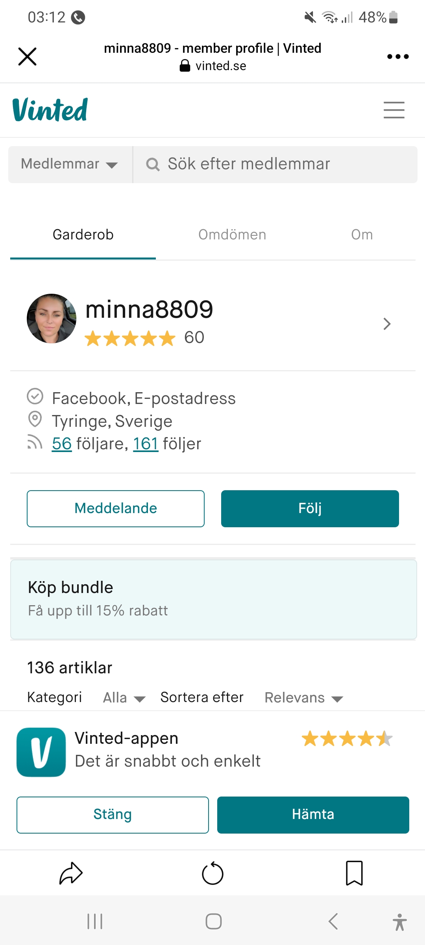Click the Sök efter medlemmar field
425x945 pixels.
point(275,164)
